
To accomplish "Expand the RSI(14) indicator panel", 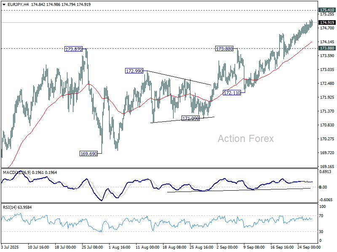I will pyautogui.click(x=13, y=207).
